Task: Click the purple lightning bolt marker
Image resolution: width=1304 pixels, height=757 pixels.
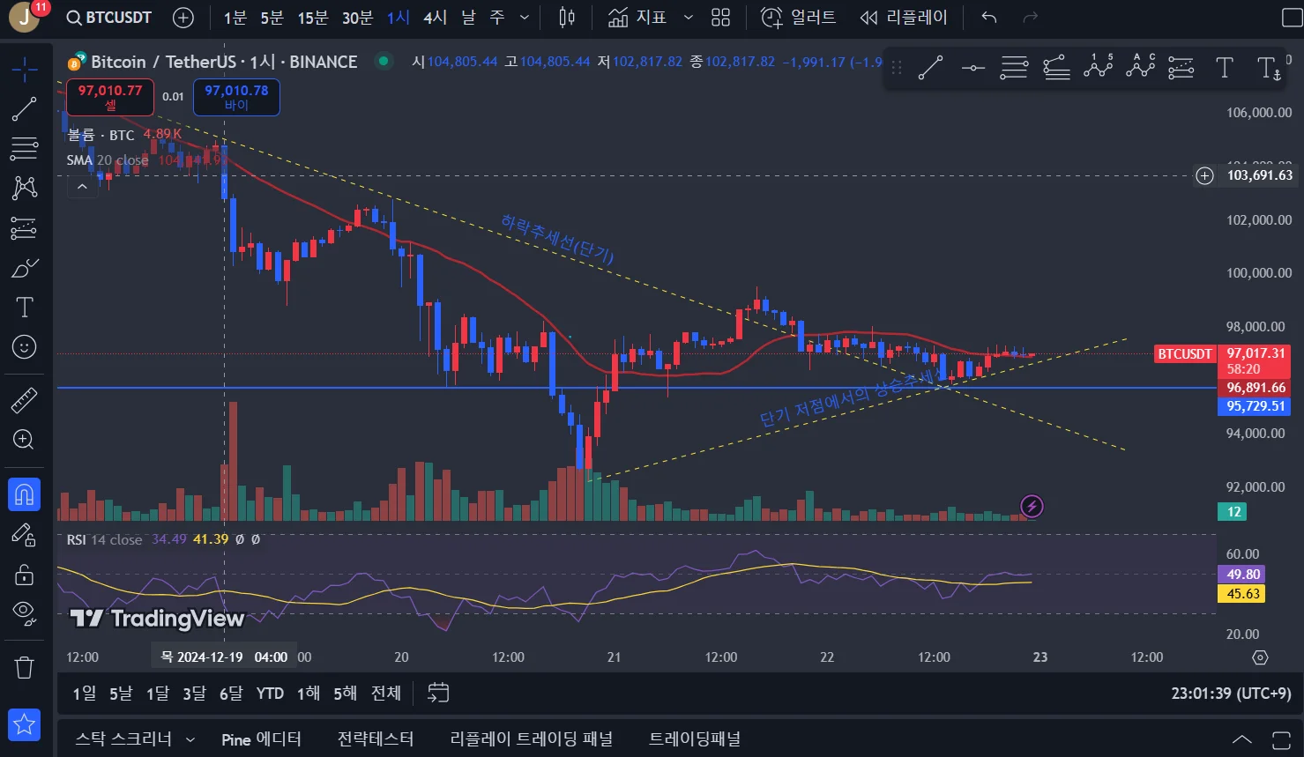Action: point(1032,506)
